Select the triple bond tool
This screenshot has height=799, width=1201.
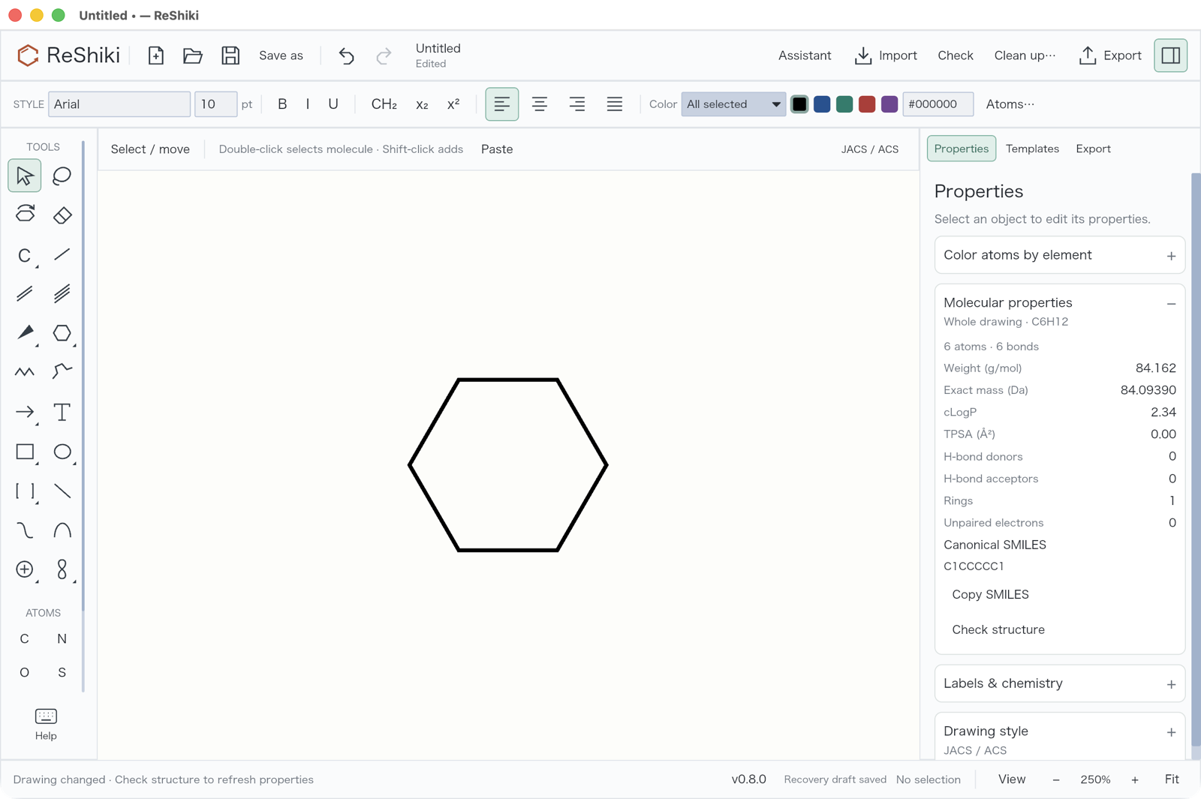[x=62, y=293]
